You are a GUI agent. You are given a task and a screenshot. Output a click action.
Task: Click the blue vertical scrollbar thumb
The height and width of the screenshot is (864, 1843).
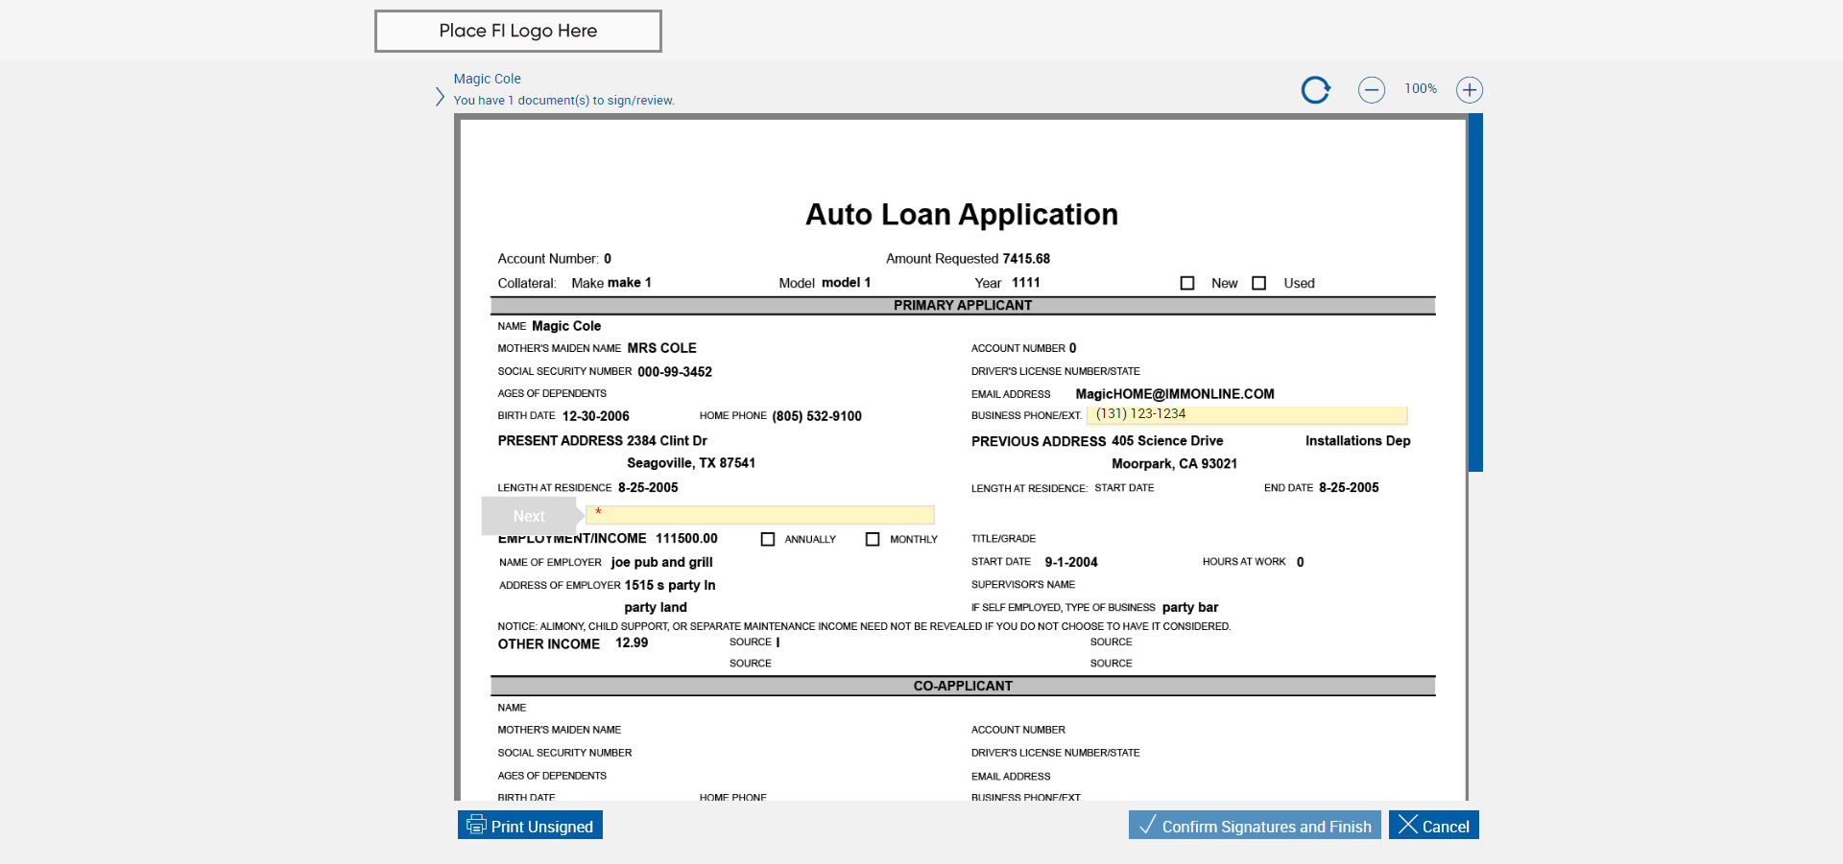(x=1475, y=292)
